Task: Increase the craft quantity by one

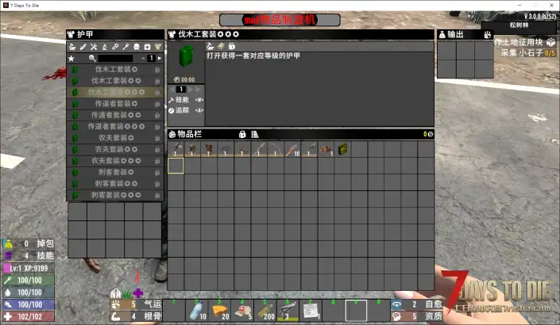Action: coord(190,89)
